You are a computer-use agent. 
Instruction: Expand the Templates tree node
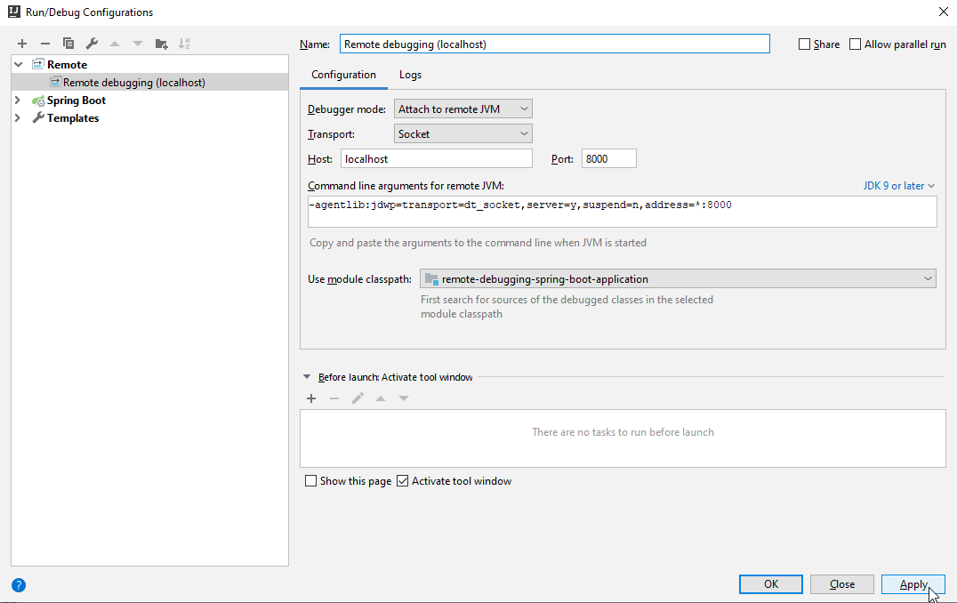point(18,117)
